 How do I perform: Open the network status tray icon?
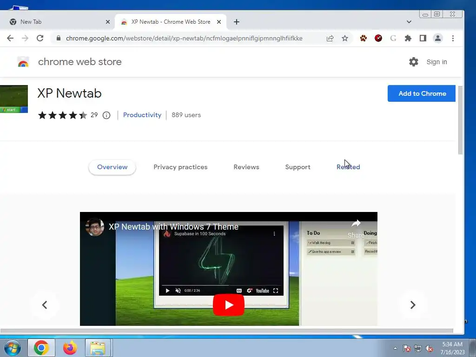click(x=418, y=348)
